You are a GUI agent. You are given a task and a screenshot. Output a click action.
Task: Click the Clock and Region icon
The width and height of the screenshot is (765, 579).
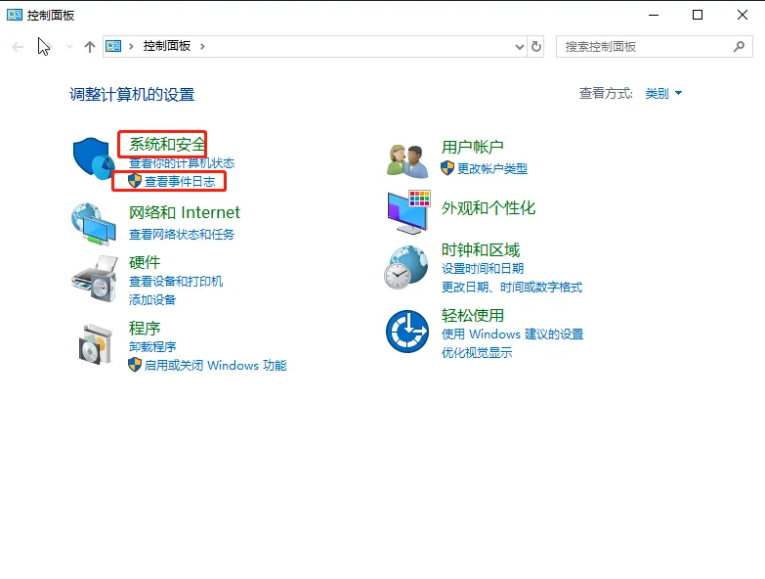click(x=407, y=266)
